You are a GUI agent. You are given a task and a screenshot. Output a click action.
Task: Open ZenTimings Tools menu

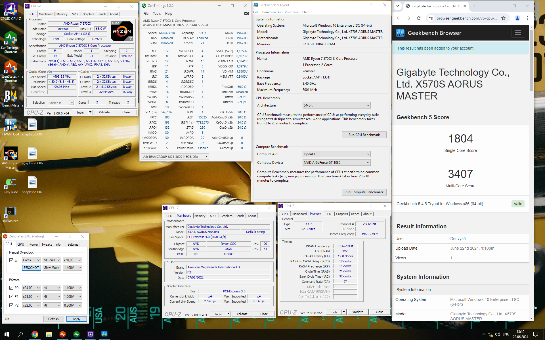(157, 14)
